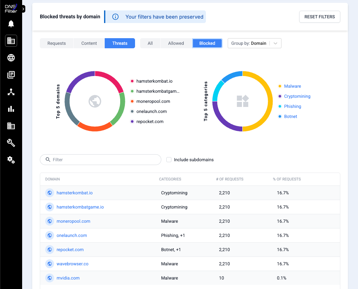This screenshot has height=289, width=358.
Task: Open the hamsterkombat.io domain link
Action: click(x=74, y=193)
